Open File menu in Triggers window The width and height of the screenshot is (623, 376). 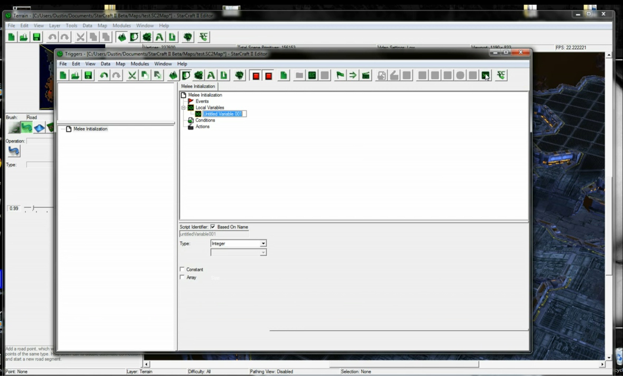tap(63, 64)
